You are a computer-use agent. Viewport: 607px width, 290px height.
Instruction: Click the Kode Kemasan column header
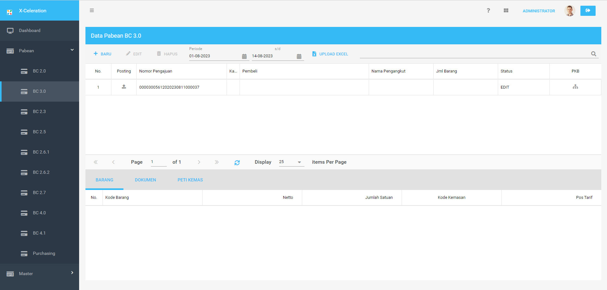pyautogui.click(x=452, y=198)
